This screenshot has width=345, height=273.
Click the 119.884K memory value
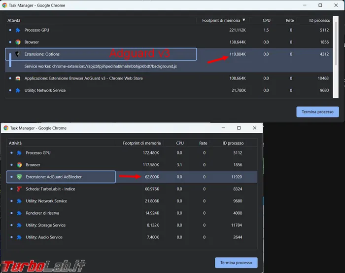click(x=238, y=54)
